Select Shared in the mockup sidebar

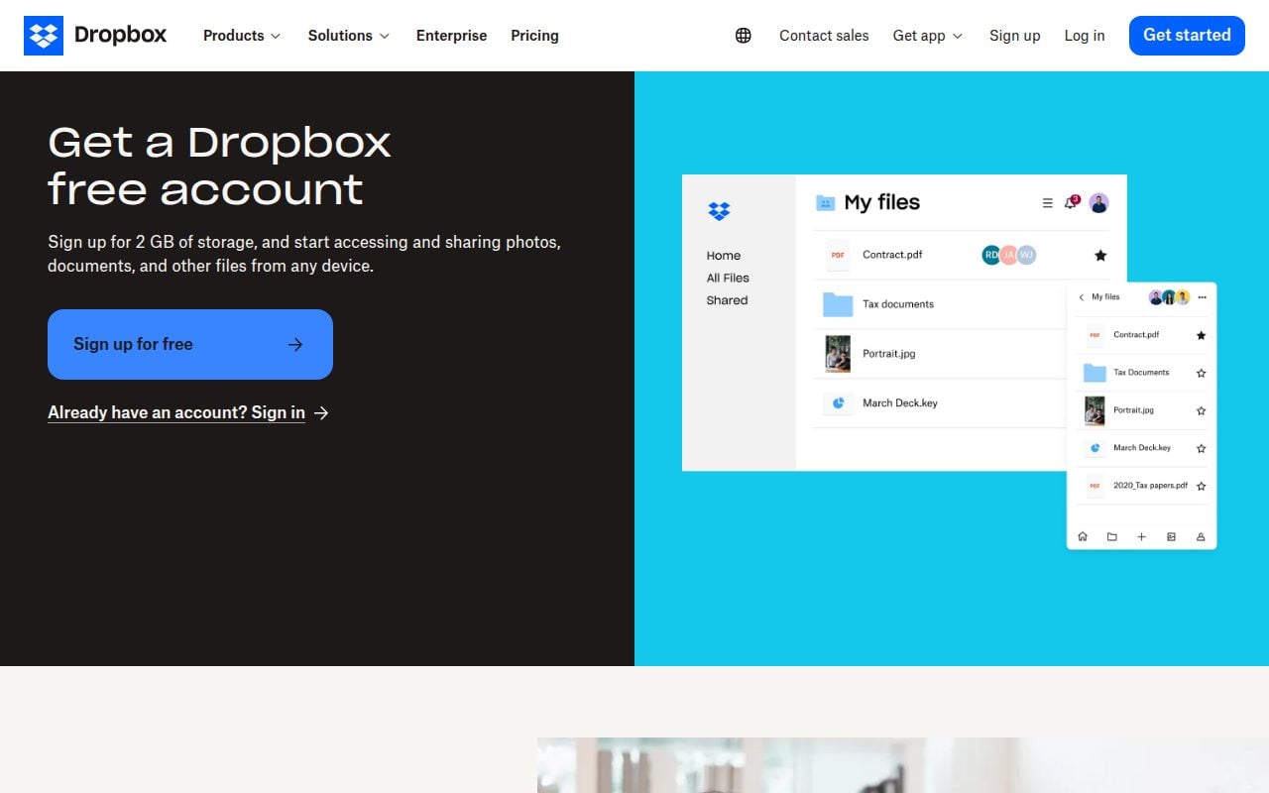pos(727,300)
